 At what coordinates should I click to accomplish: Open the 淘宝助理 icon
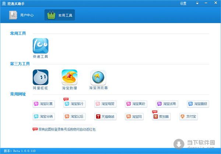point(69,77)
